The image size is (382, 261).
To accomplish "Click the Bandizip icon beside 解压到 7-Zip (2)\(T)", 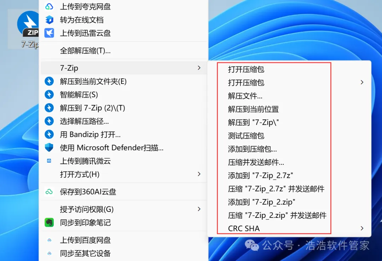I will coord(49,108).
